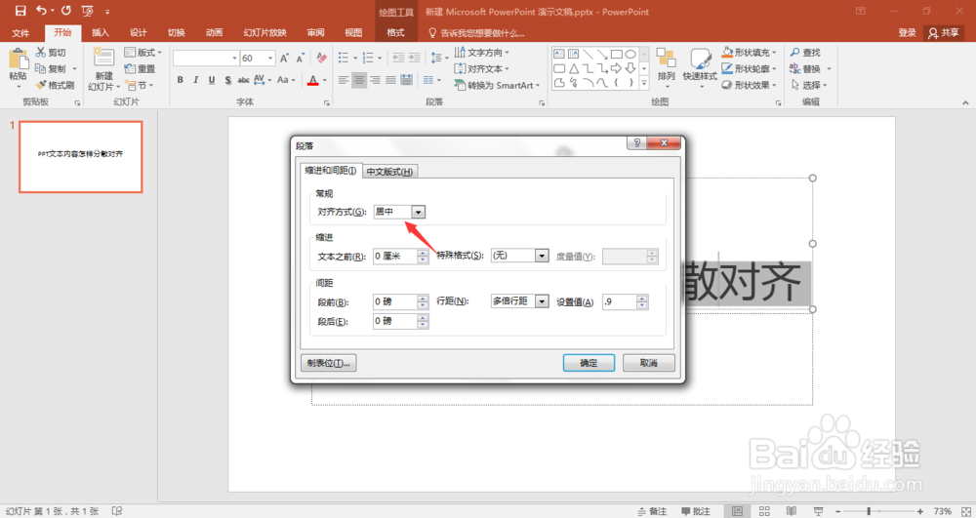Open the 中文版式 tab in the dialog

[389, 172]
